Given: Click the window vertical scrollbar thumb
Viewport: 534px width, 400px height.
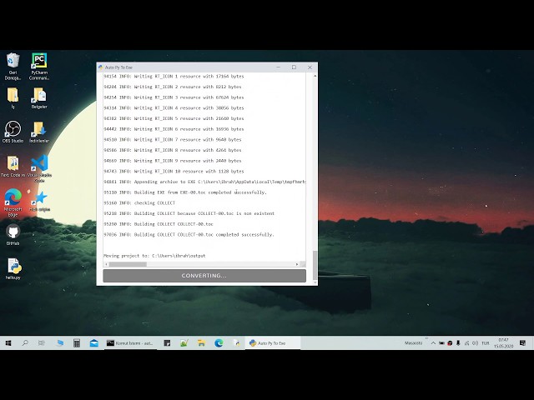Looking at the screenshot, I should [315, 265].
